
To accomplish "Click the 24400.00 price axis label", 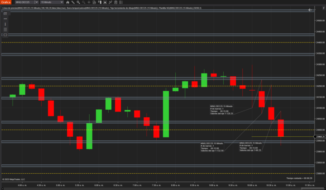I will (320, 42).
